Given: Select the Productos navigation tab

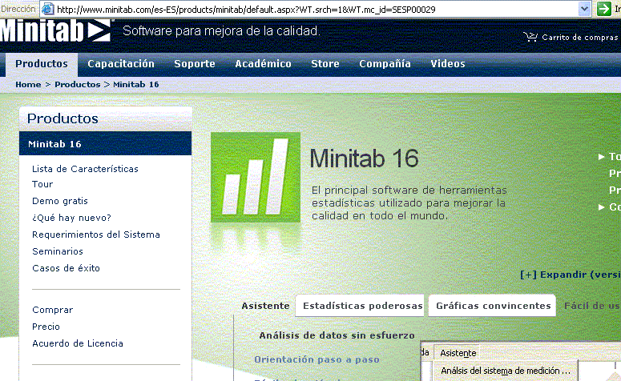Looking at the screenshot, I should tap(42, 64).
